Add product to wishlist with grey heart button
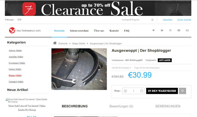 (182, 91)
